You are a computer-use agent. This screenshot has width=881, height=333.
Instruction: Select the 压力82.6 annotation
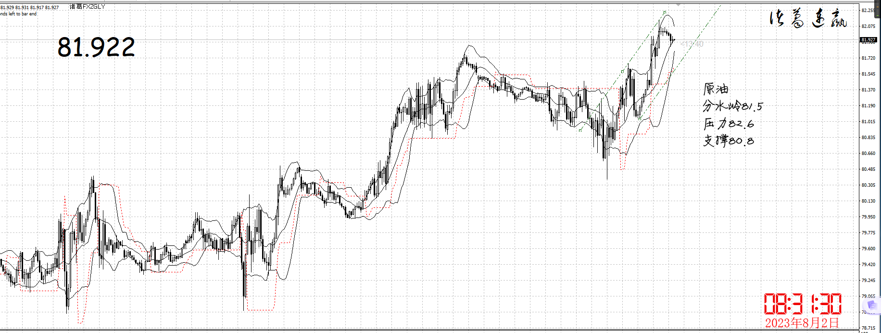tap(729, 123)
